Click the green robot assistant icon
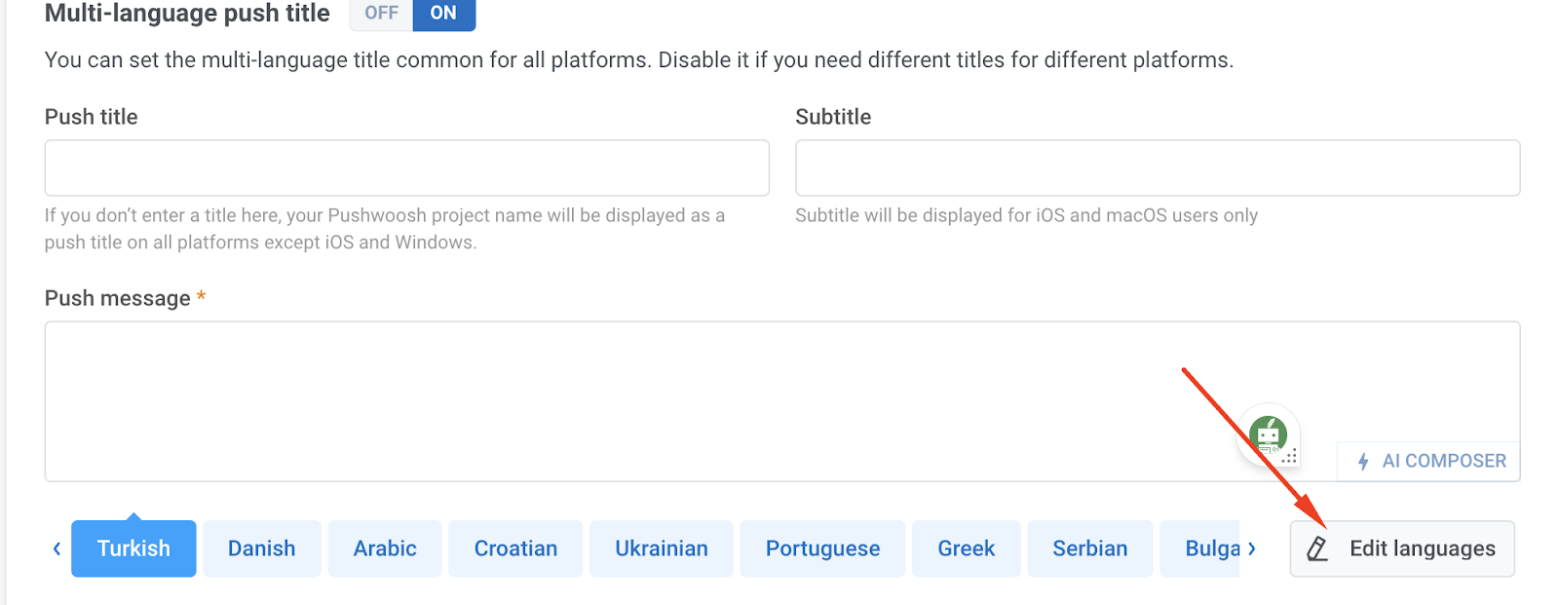This screenshot has height=605, width=1559. (1268, 434)
